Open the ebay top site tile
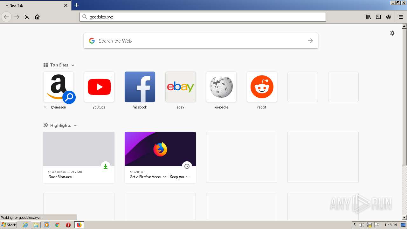The width and height of the screenshot is (407, 229). (x=181, y=87)
